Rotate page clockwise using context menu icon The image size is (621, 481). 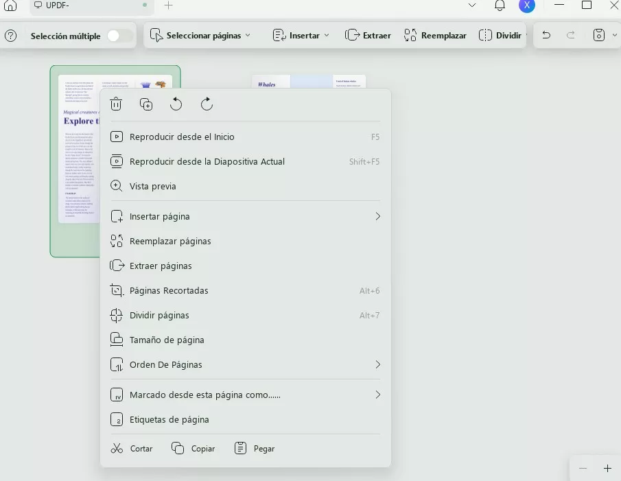(207, 104)
